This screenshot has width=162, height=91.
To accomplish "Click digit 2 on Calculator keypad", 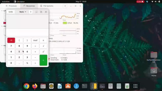I will point(19,57).
